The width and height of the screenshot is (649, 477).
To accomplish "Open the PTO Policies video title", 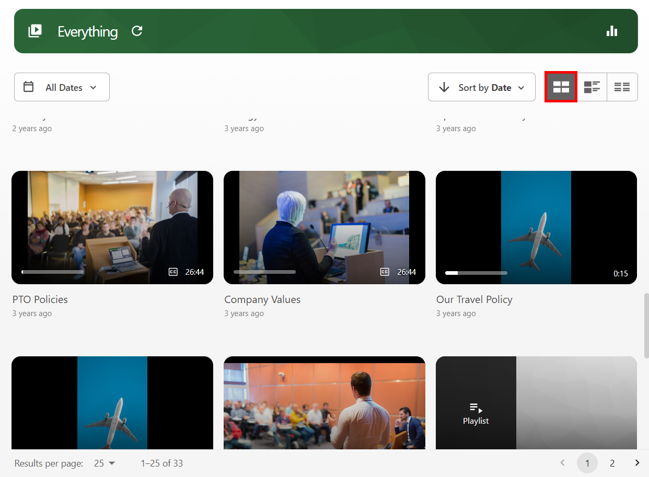I will tap(40, 299).
